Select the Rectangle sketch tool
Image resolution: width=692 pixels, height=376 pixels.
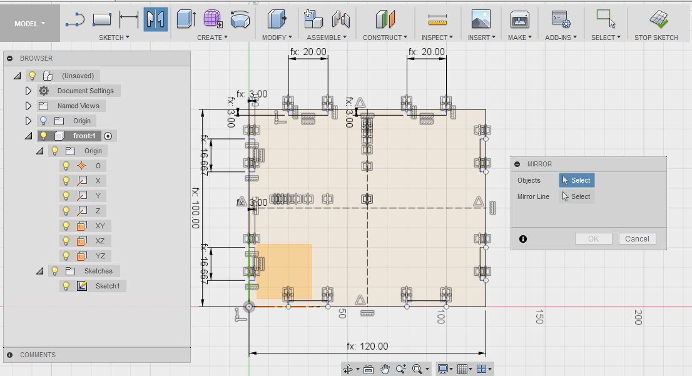pyautogui.click(x=102, y=20)
